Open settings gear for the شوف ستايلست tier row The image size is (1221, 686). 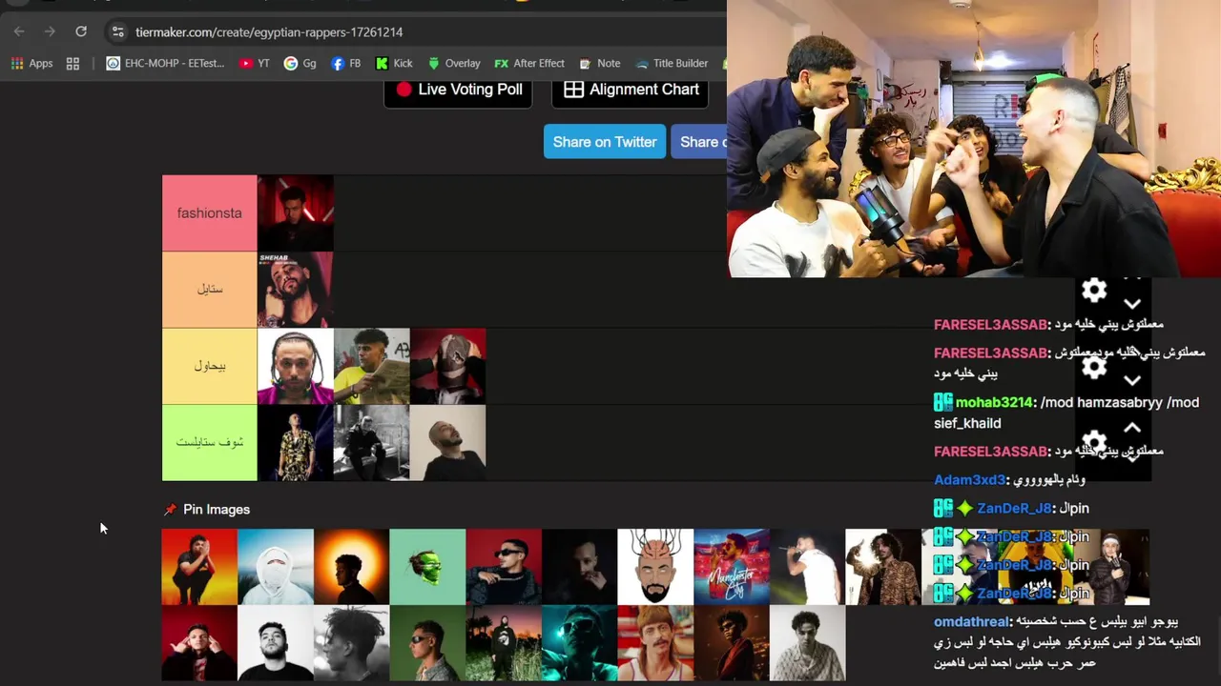pos(1094,442)
